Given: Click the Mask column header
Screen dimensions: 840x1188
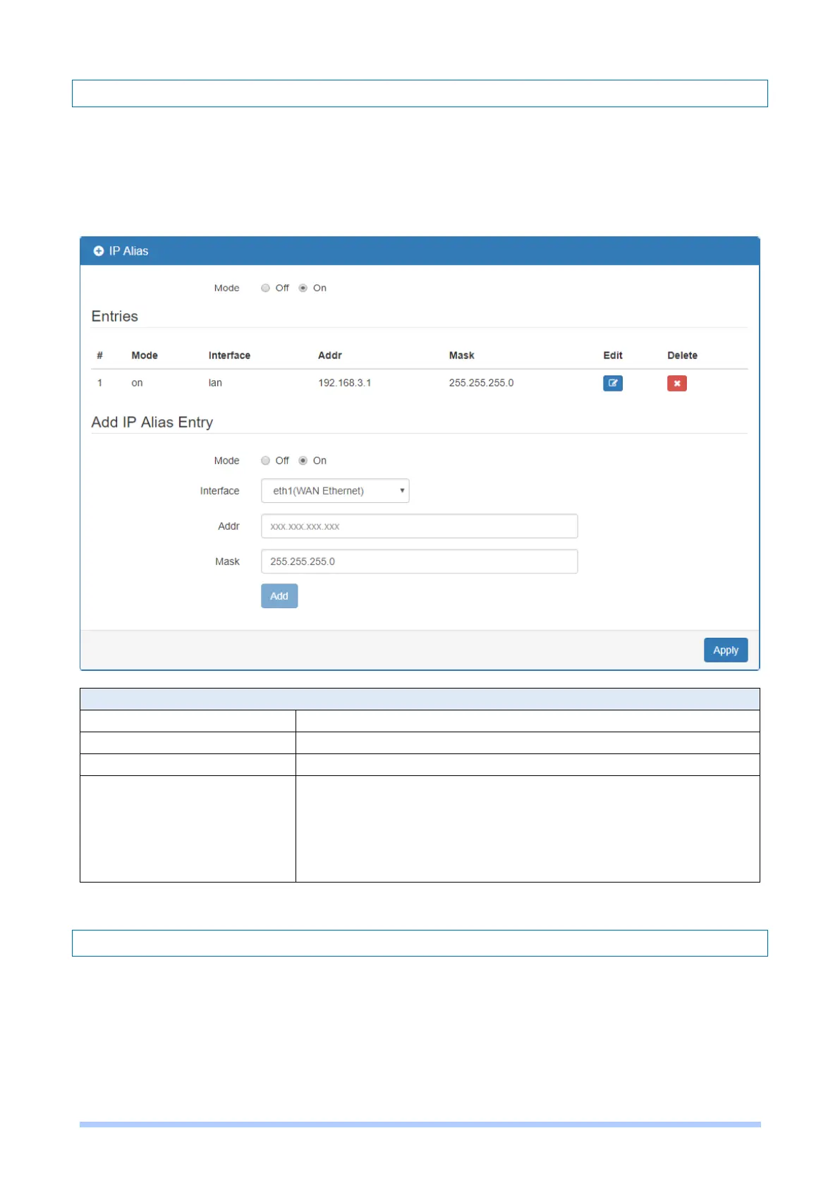Looking at the screenshot, I should 461,356.
